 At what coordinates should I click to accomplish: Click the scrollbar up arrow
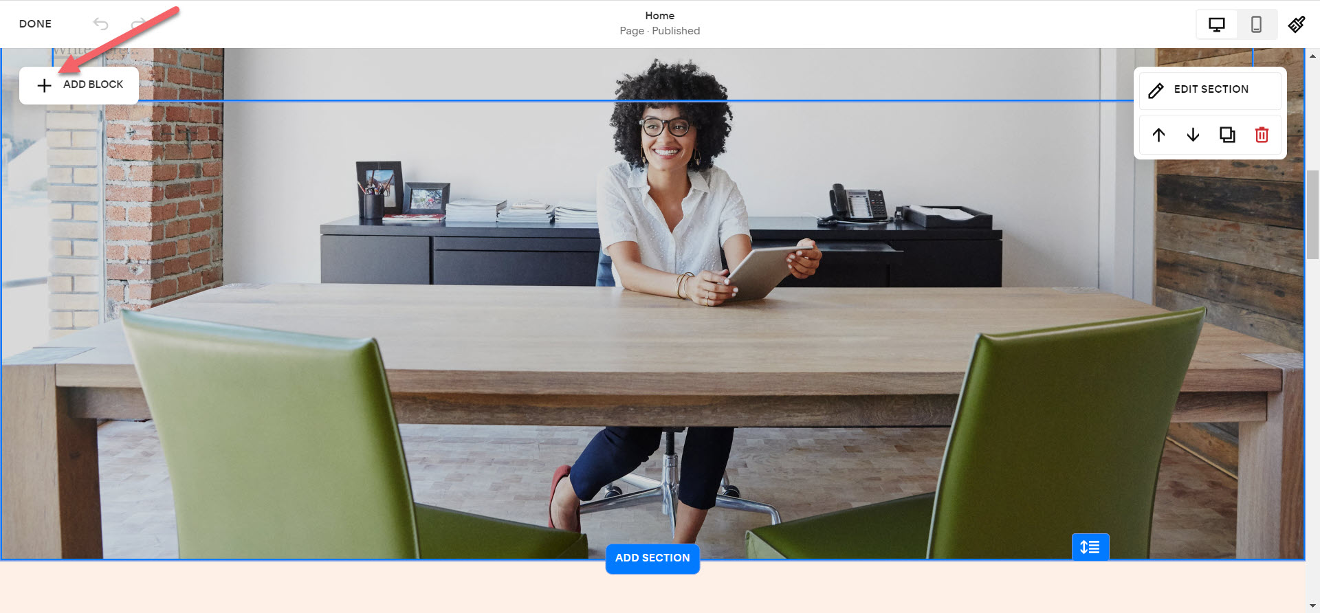click(1312, 56)
